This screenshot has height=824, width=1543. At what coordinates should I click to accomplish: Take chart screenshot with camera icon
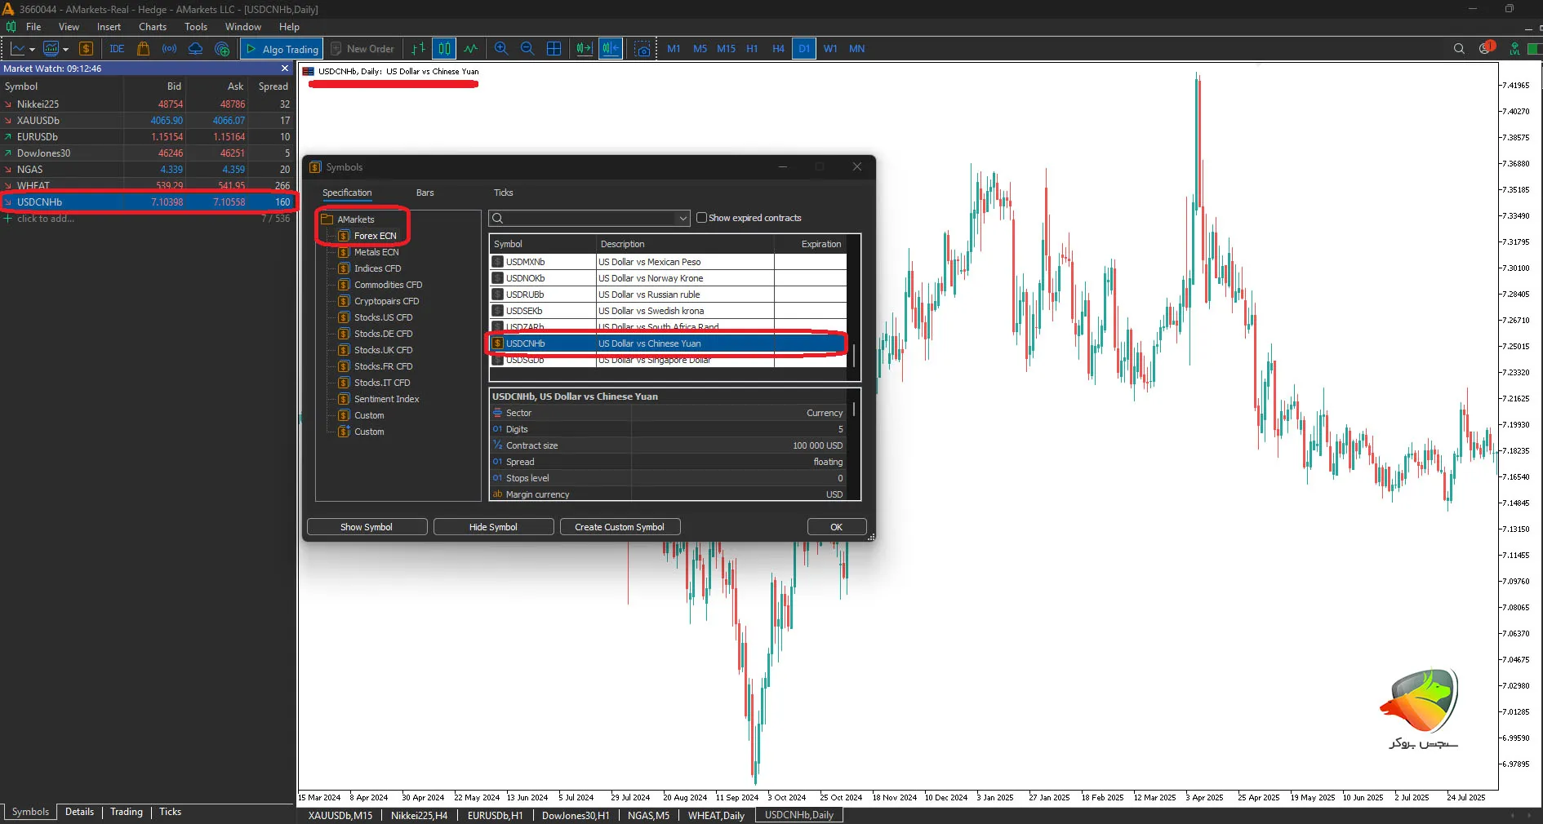(x=643, y=49)
